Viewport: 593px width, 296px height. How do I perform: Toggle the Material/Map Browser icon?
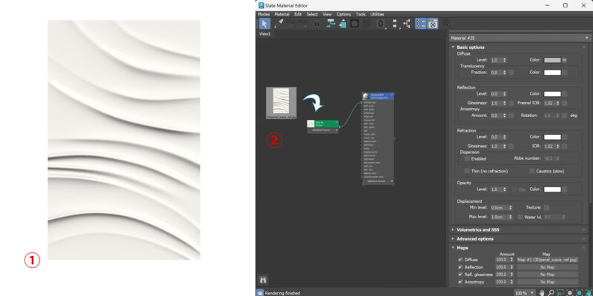click(420, 24)
